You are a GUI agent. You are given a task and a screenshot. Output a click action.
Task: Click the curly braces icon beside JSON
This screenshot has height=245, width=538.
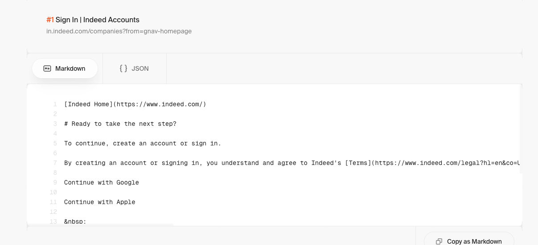coord(123,68)
